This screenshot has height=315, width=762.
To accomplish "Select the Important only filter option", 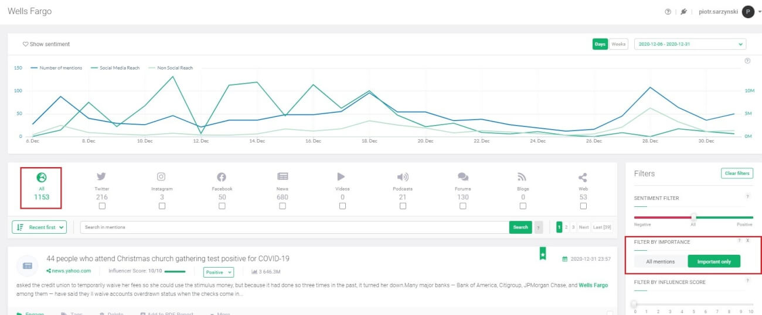I will tap(714, 261).
